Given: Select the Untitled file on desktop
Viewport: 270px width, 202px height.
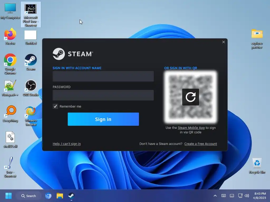Looking at the screenshot, I should pyautogui.click(x=31, y=37).
